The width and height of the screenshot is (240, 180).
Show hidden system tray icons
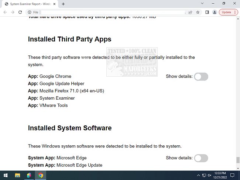pyautogui.click(x=198, y=175)
